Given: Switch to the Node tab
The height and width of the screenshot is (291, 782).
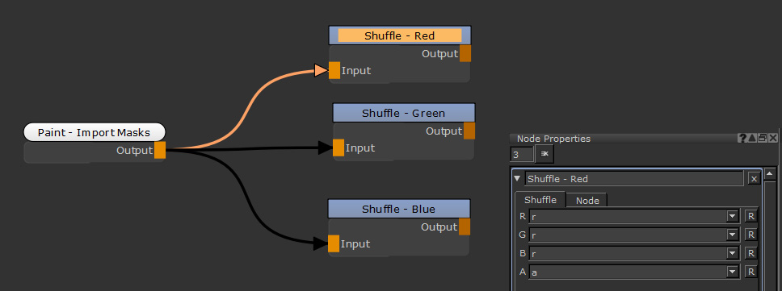Looking at the screenshot, I should (587, 201).
